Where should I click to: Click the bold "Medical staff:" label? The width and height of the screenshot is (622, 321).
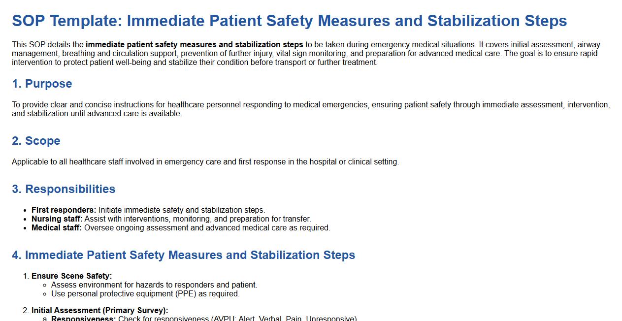57,228
